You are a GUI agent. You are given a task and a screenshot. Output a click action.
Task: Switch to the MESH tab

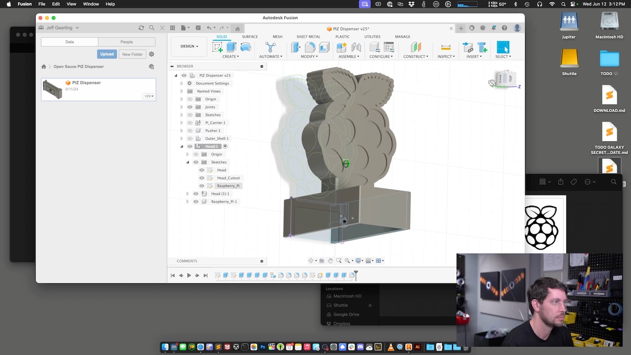pos(277,37)
